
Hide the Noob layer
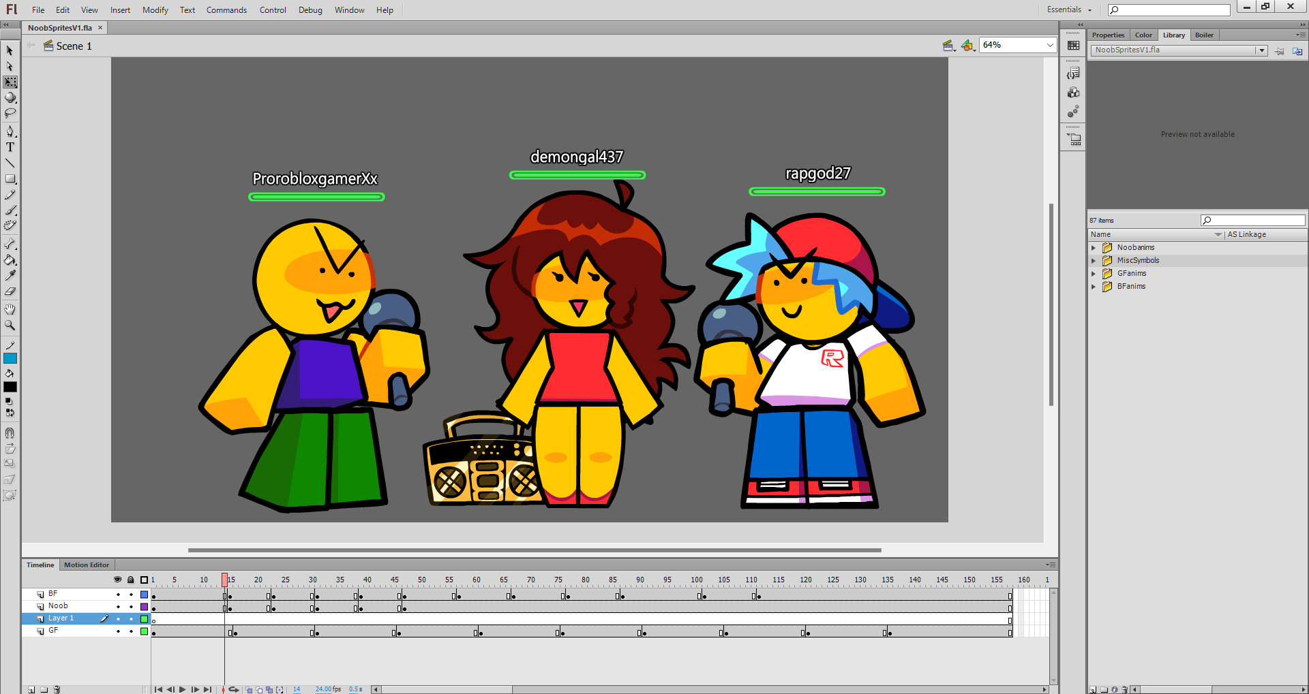[117, 605]
